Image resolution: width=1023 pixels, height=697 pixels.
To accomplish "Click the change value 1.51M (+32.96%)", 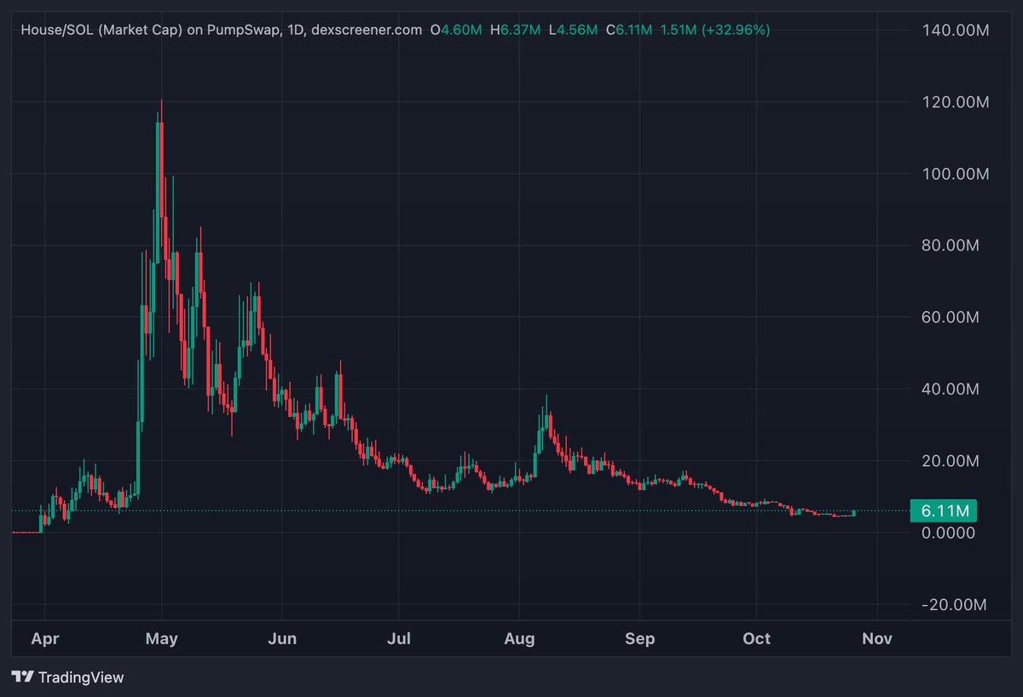I will [x=714, y=30].
